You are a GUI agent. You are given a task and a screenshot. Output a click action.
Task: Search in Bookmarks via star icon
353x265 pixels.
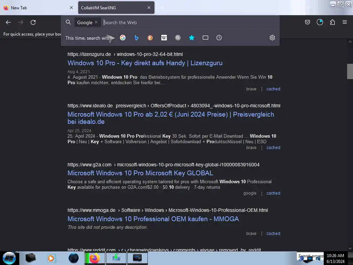(192, 38)
